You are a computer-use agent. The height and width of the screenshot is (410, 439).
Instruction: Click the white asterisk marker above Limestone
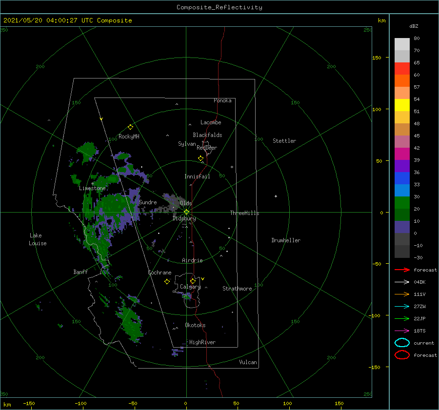[92, 184]
